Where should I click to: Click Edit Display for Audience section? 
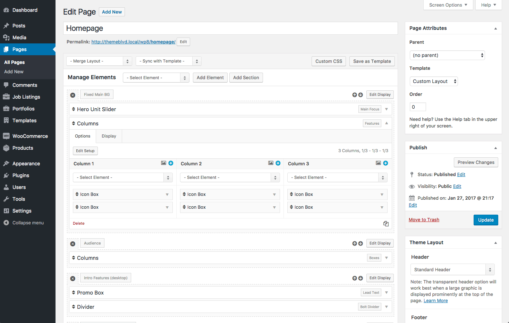[380, 243]
